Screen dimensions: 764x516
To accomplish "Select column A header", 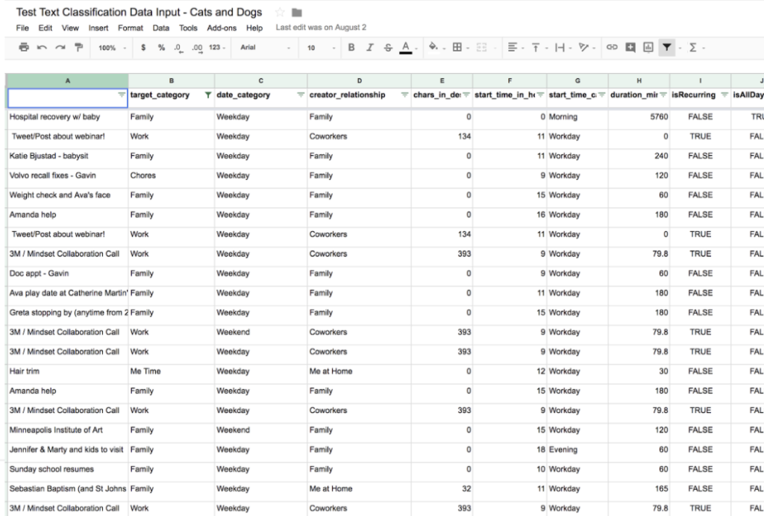I will (x=68, y=81).
